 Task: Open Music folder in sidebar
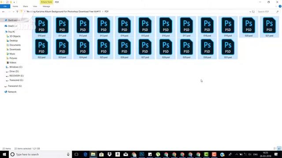11,54
